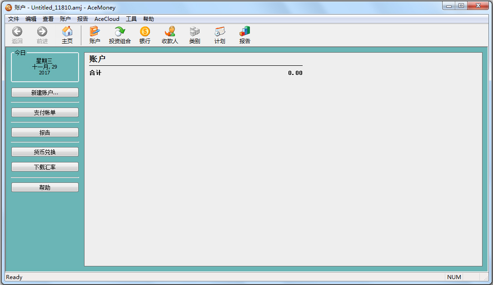This screenshot has width=493, height=285.
Task: Click the 新建账户... button
Action: [x=45, y=93]
